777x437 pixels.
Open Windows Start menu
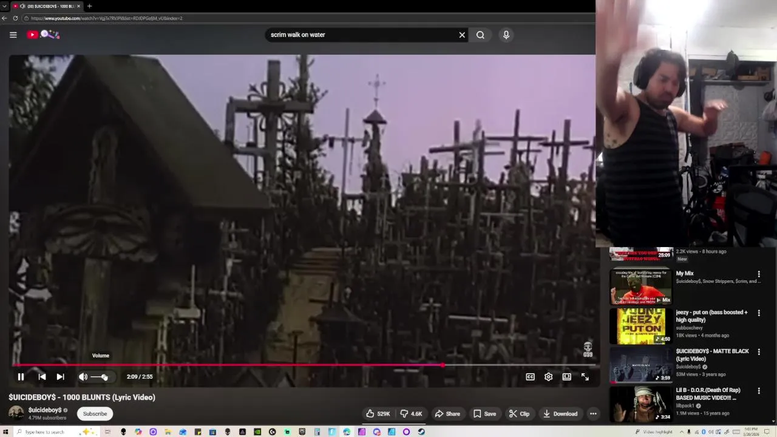click(5, 432)
